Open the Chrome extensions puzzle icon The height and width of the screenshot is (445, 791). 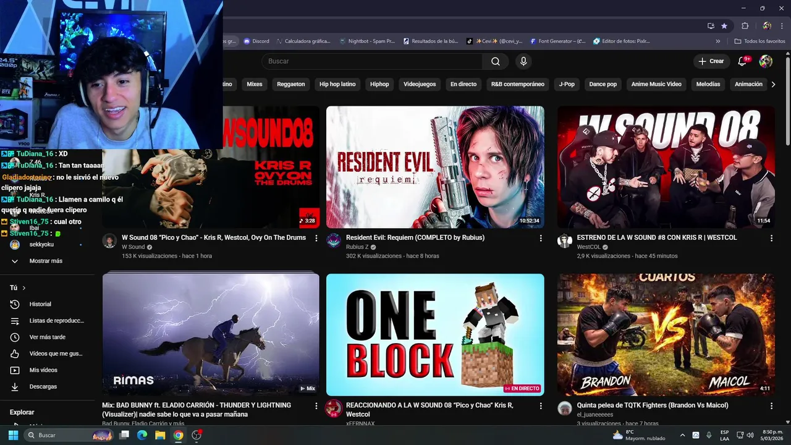745,26
